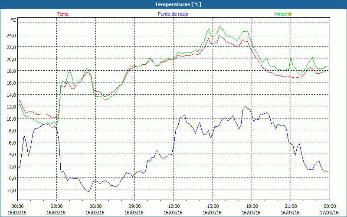Click the 14,0 y-axis value
This screenshot has width=347, height=217.
pyautogui.click(x=11, y=95)
